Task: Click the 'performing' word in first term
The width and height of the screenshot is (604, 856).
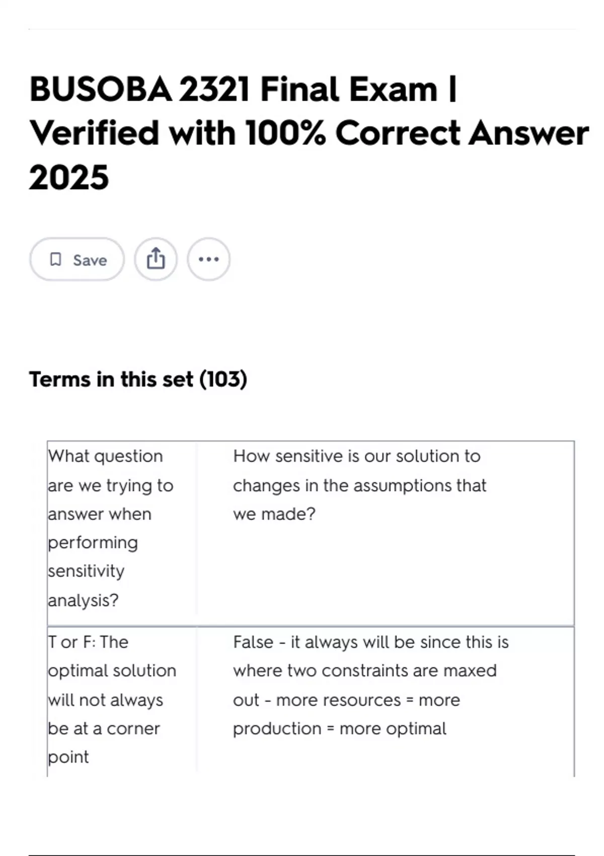Action: [93, 543]
